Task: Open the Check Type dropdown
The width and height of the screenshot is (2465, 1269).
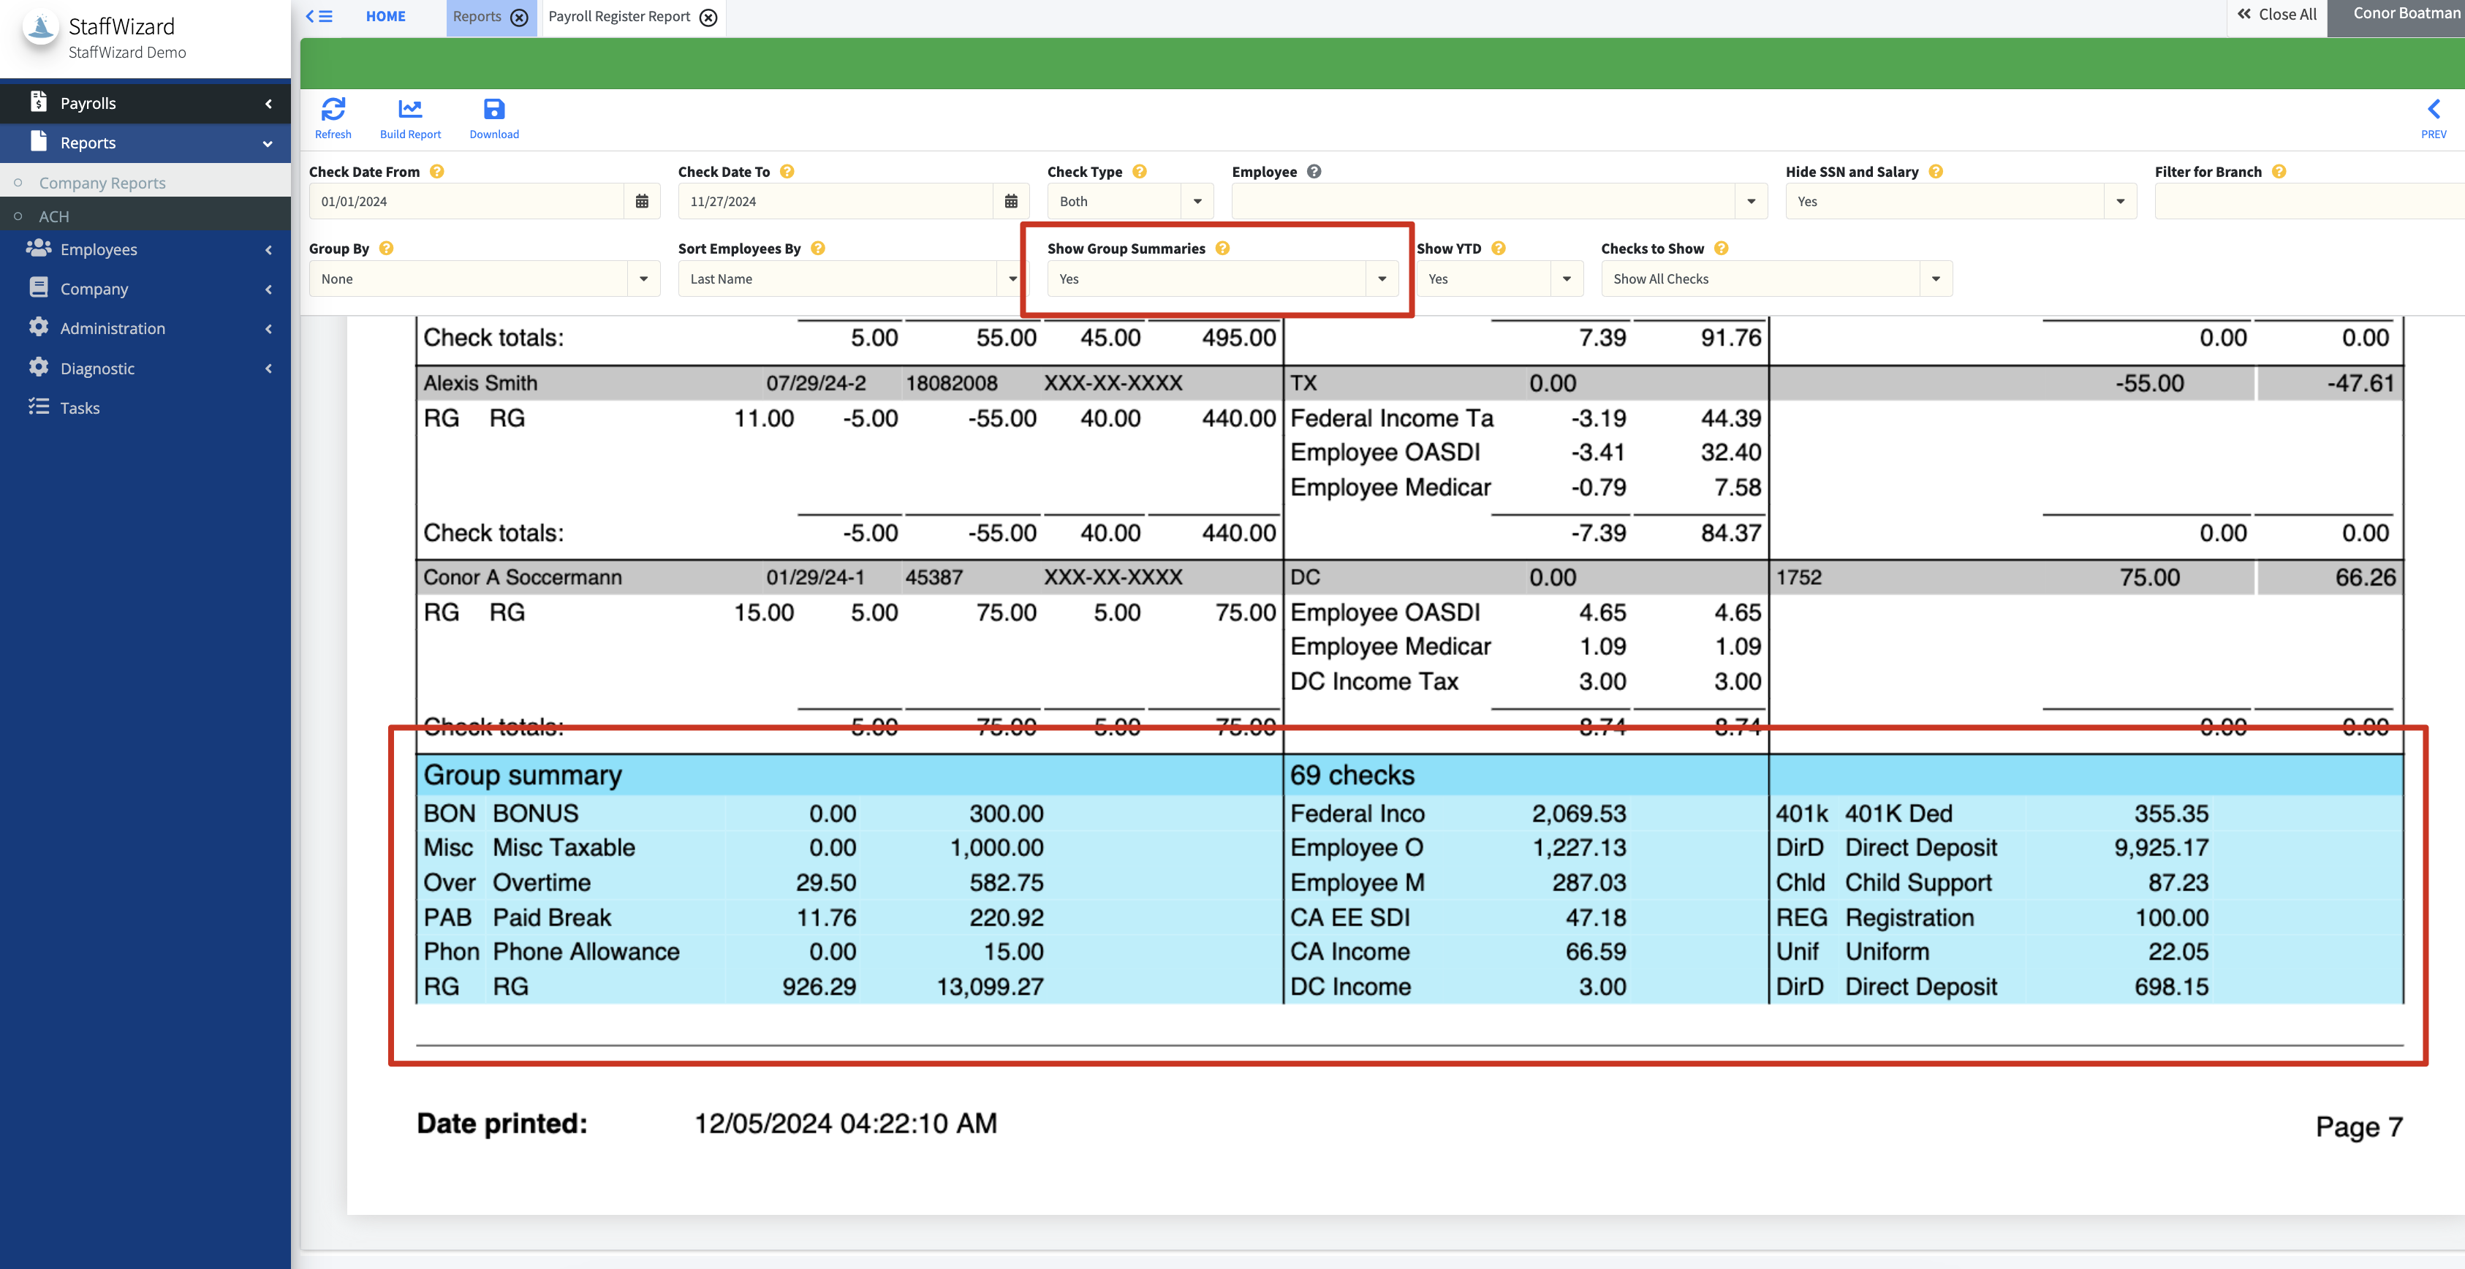Action: click(1197, 201)
